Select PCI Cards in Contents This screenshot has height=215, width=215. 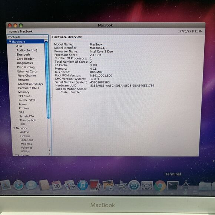point(25,96)
